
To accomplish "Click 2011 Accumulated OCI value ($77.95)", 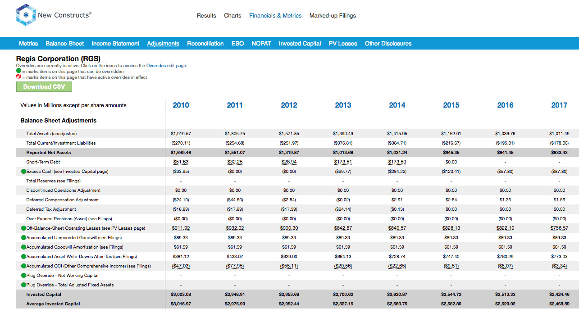I will click(x=235, y=266).
